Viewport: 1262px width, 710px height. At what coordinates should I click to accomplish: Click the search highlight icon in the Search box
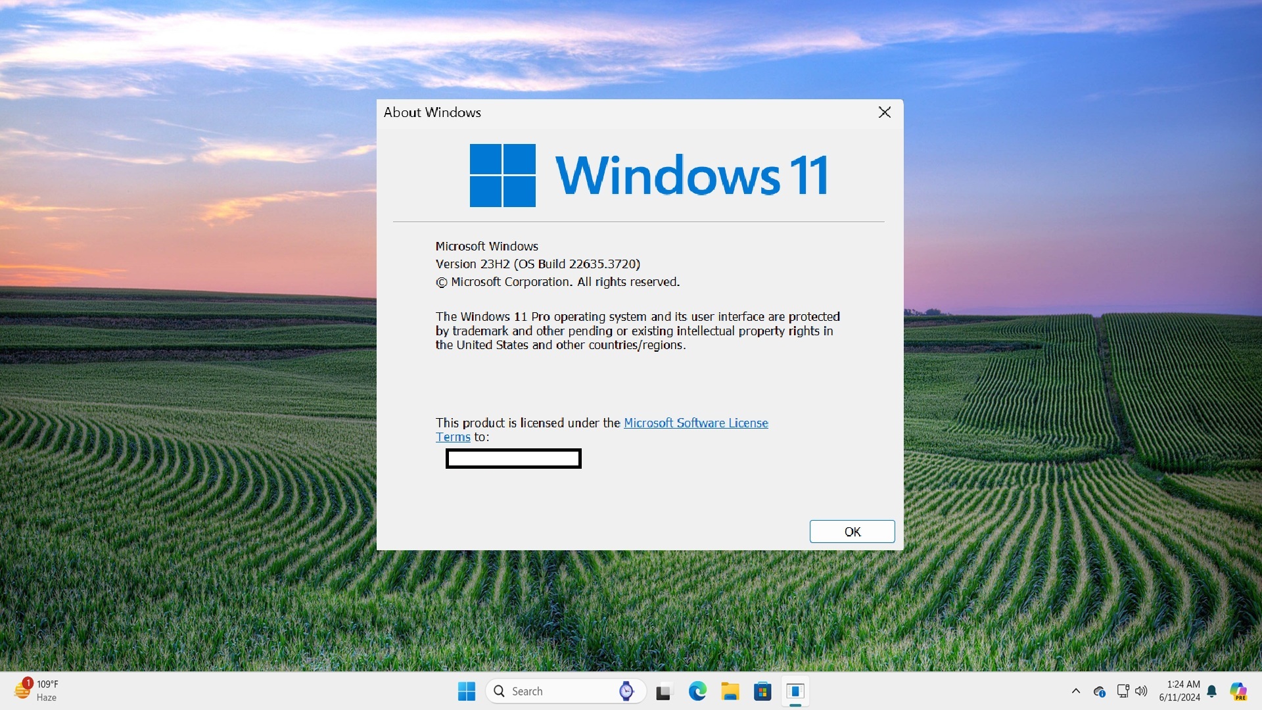[626, 691]
